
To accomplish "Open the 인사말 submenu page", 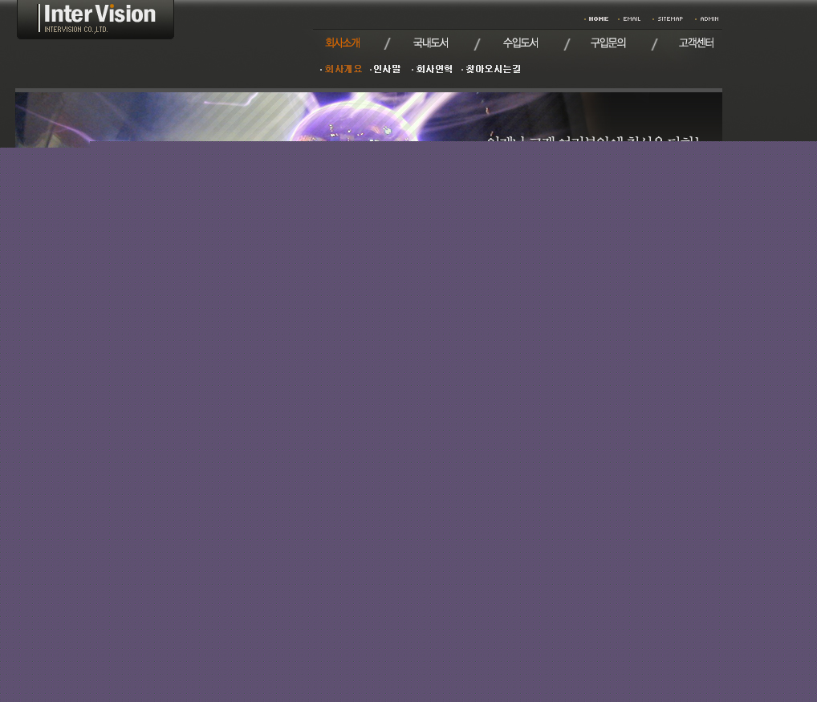I will point(387,70).
